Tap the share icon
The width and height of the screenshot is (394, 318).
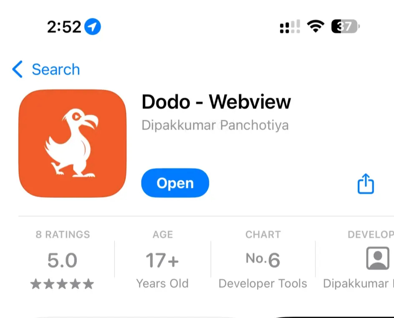tap(366, 184)
